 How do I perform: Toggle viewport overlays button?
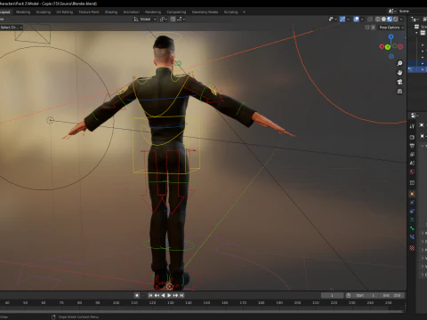click(356, 20)
